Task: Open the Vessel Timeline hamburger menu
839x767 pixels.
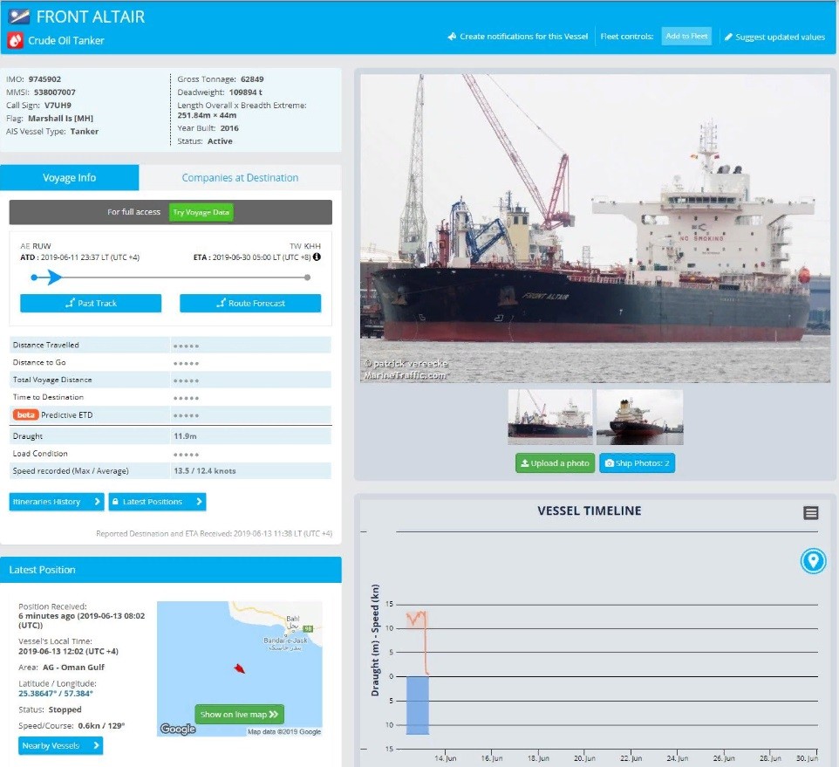Action: 810,513
